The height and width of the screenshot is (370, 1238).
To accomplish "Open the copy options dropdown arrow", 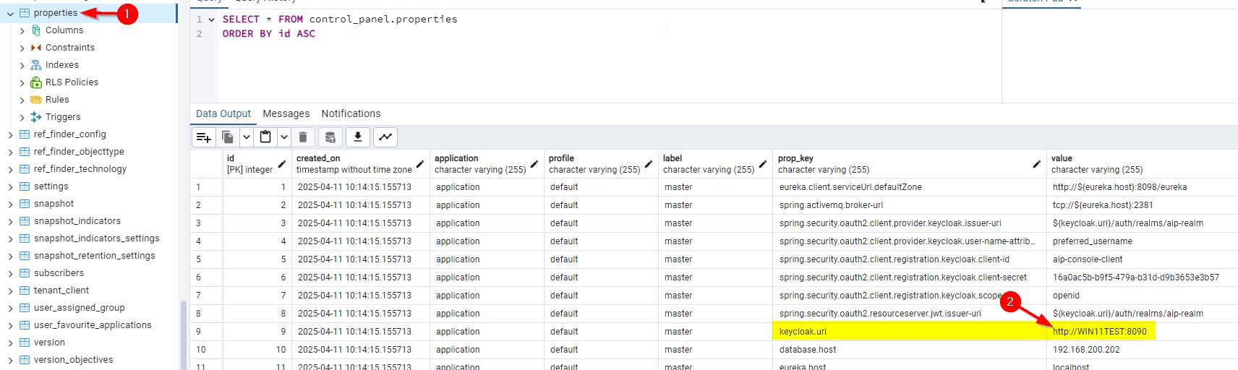I will tap(247, 137).
